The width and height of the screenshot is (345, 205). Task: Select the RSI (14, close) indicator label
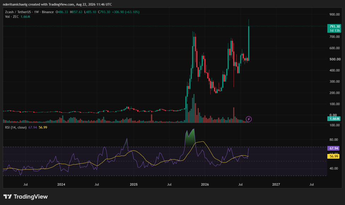pos(16,127)
